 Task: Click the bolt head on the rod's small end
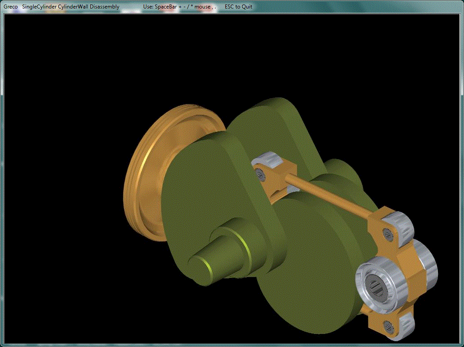click(260, 174)
